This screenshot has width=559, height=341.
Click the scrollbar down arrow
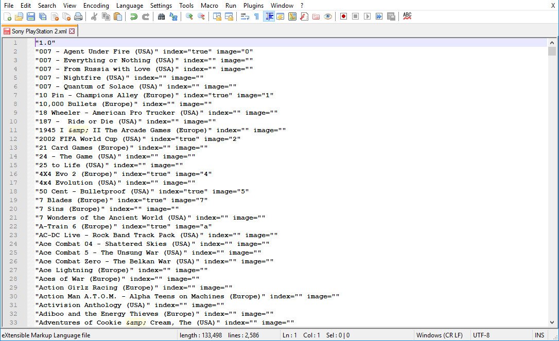[552, 322]
